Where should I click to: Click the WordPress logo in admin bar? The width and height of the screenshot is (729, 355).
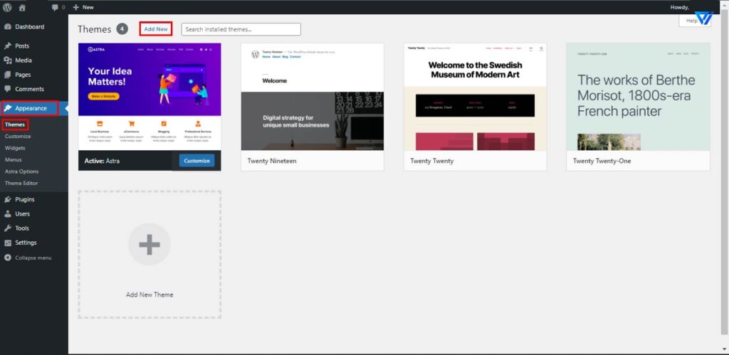point(7,7)
